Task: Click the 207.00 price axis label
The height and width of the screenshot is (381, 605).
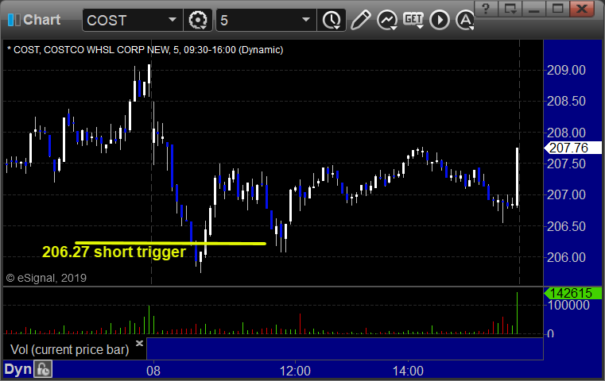Action: [x=566, y=194]
